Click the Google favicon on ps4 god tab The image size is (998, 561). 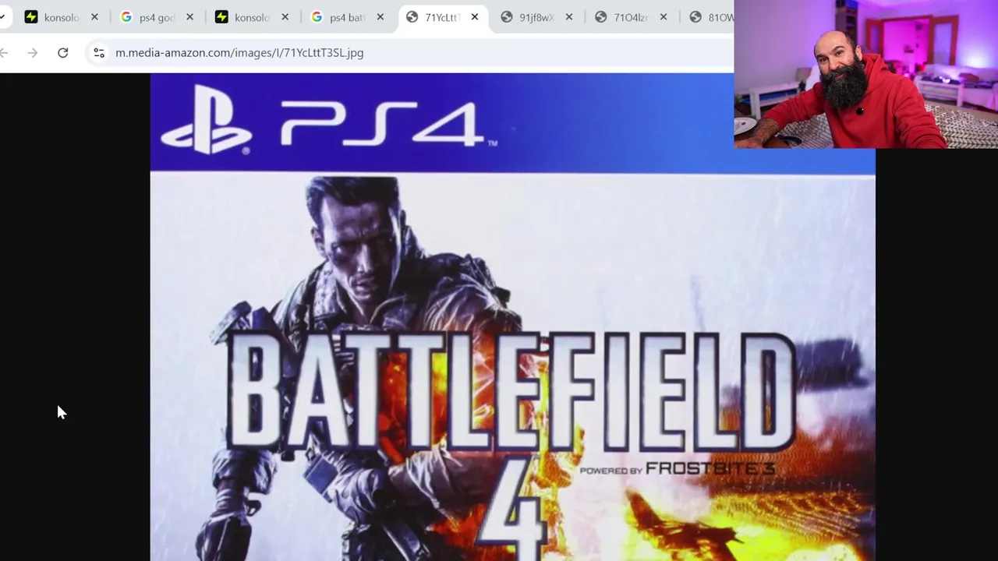126,17
